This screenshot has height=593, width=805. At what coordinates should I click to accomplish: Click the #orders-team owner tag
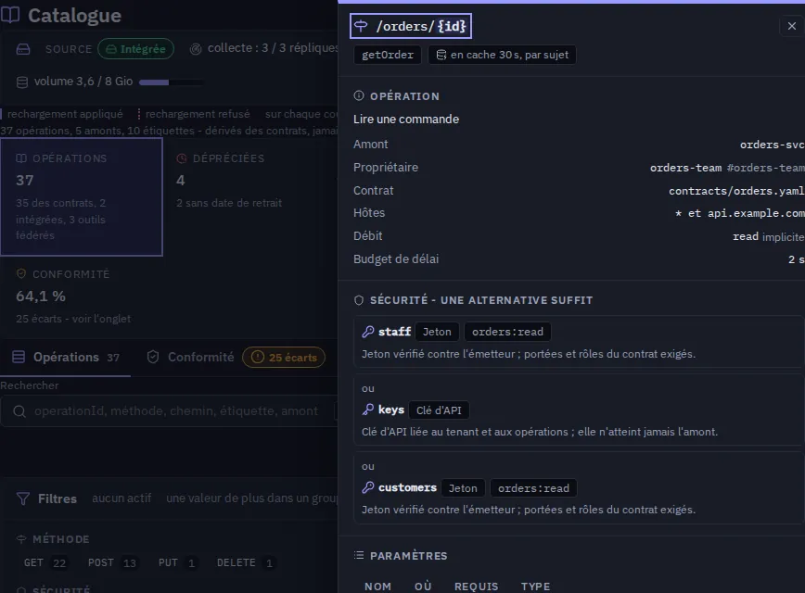[x=765, y=168]
